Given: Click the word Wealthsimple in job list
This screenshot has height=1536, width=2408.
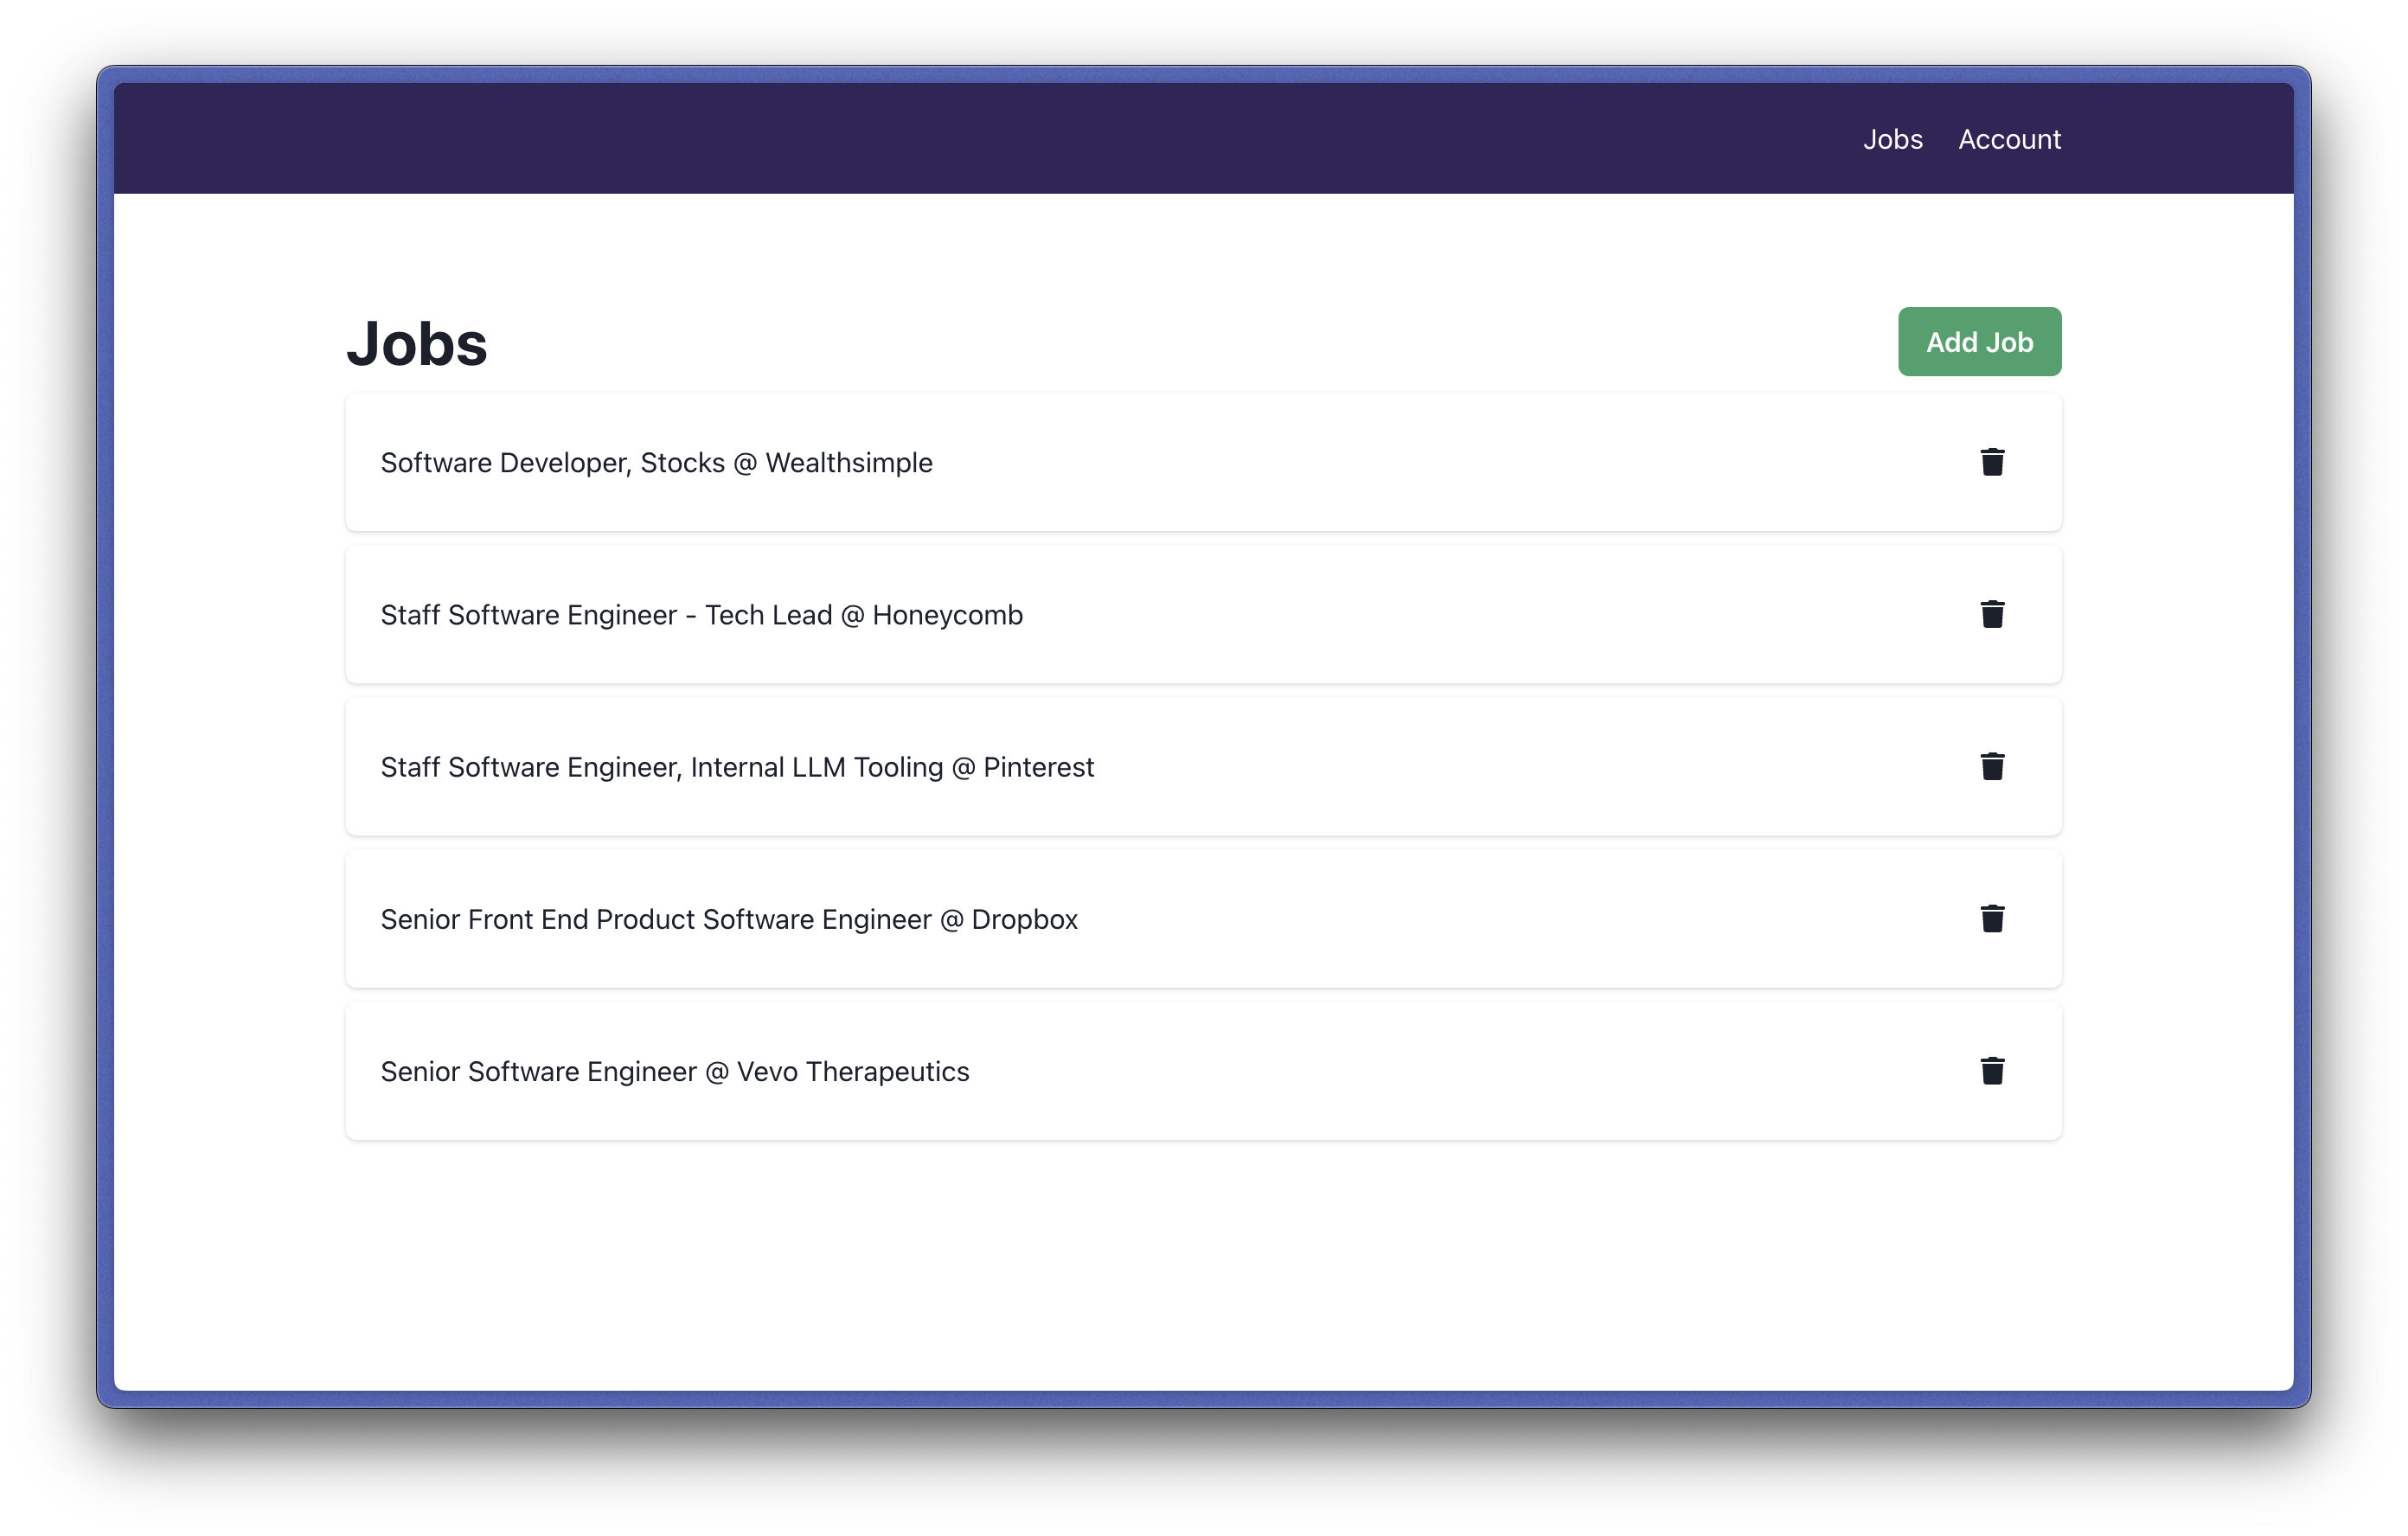Looking at the screenshot, I should tap(848, 463).
